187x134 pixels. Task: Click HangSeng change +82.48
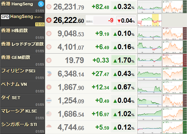point(100,7)
